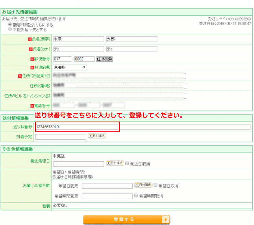Click the 受注コード:100000293209 text

(229, 19)
